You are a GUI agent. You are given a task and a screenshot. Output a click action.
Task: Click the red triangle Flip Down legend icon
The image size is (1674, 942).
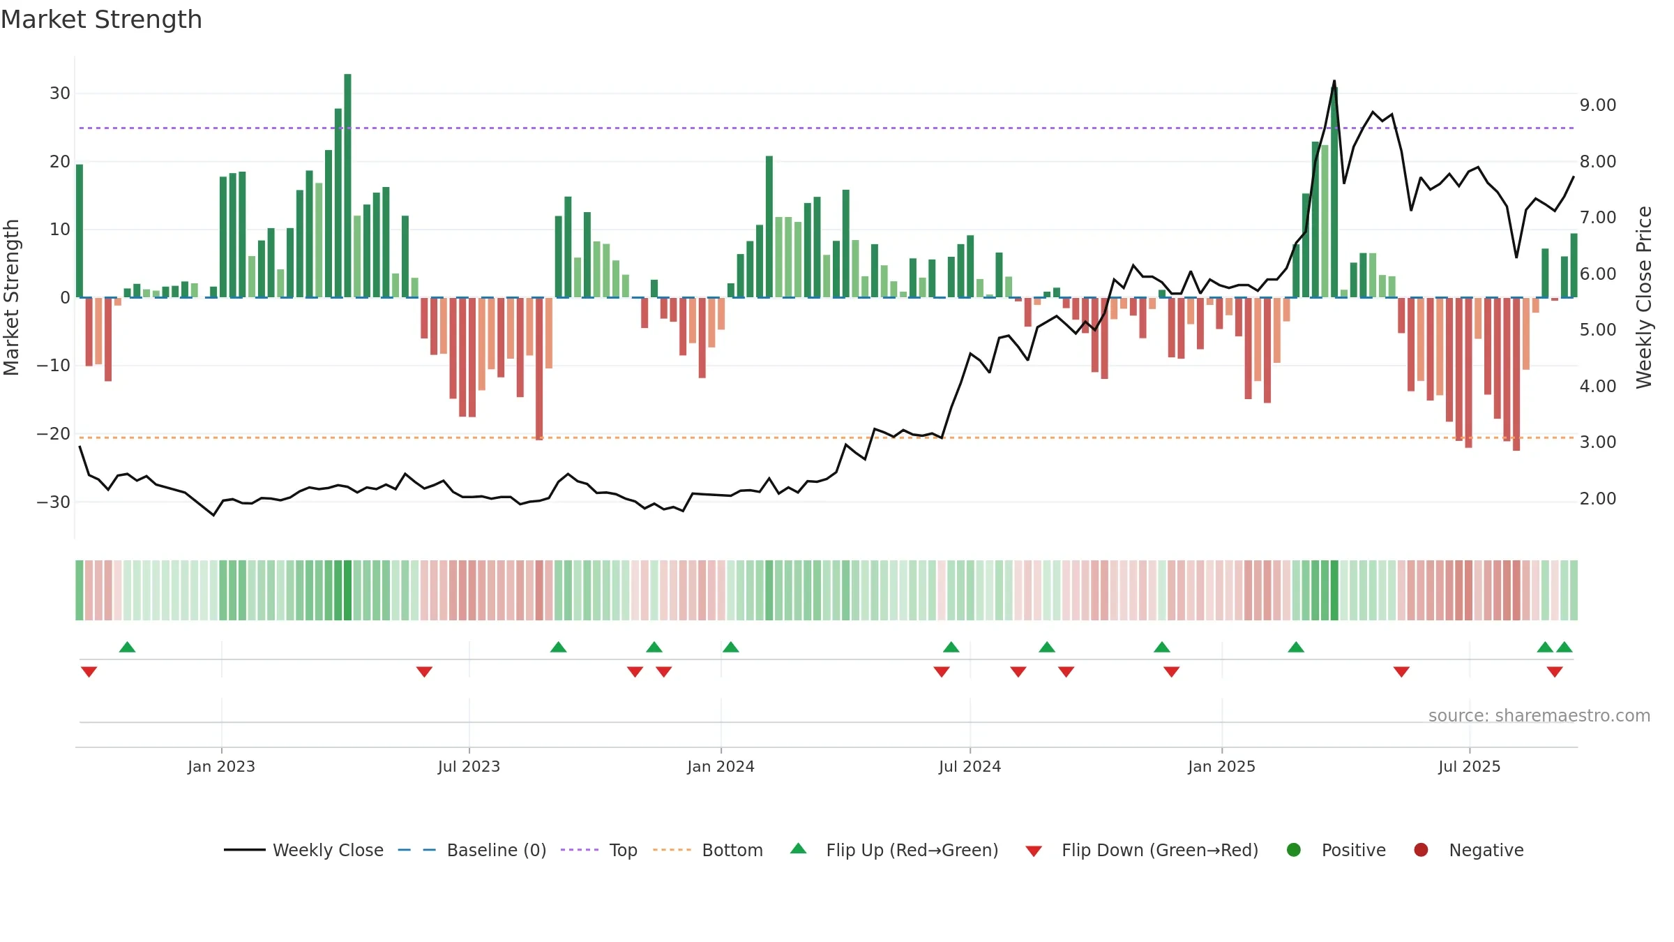click(x=1034, y=851)
